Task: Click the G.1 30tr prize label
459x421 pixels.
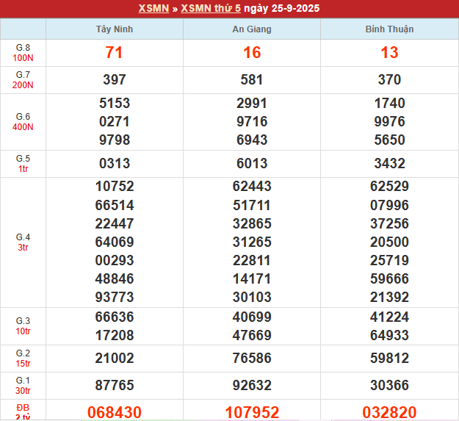Action: 23,385
